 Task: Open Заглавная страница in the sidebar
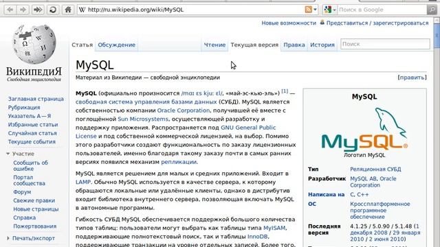[36, 99]
